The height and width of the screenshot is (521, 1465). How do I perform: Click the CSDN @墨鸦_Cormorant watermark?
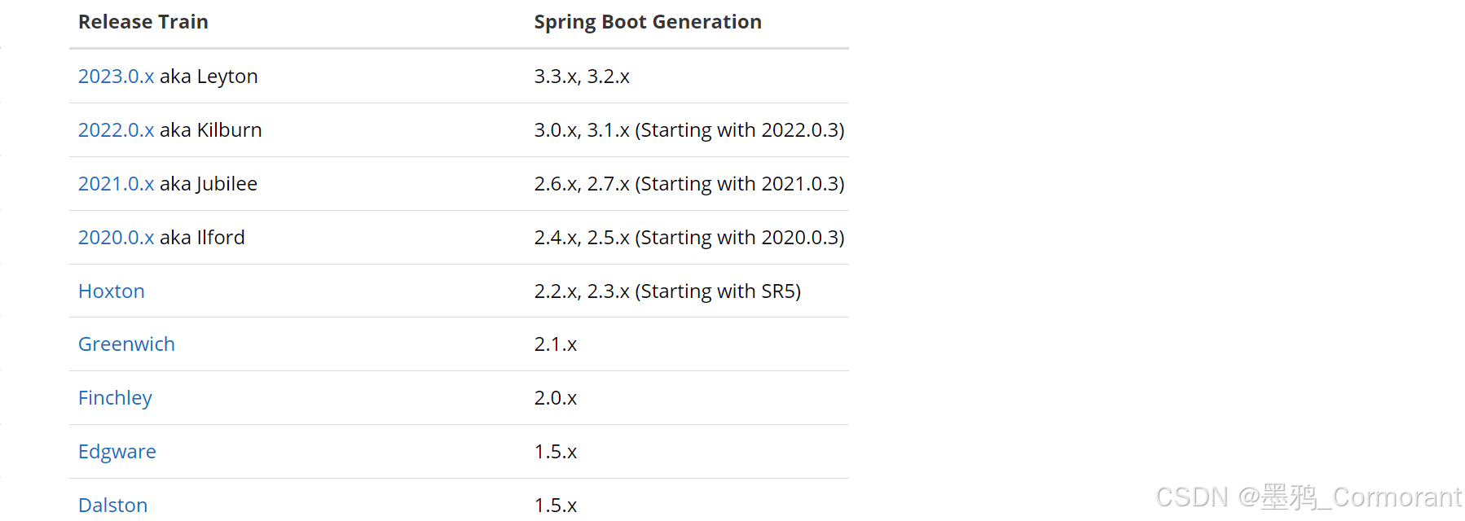click(x=1308, y=497)
